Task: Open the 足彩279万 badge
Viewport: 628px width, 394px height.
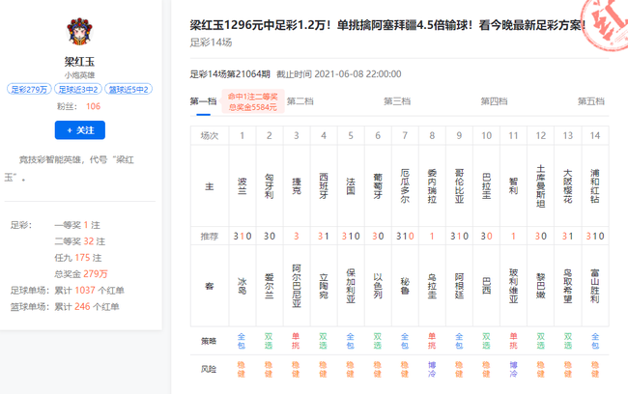Action: pos(29,89)
